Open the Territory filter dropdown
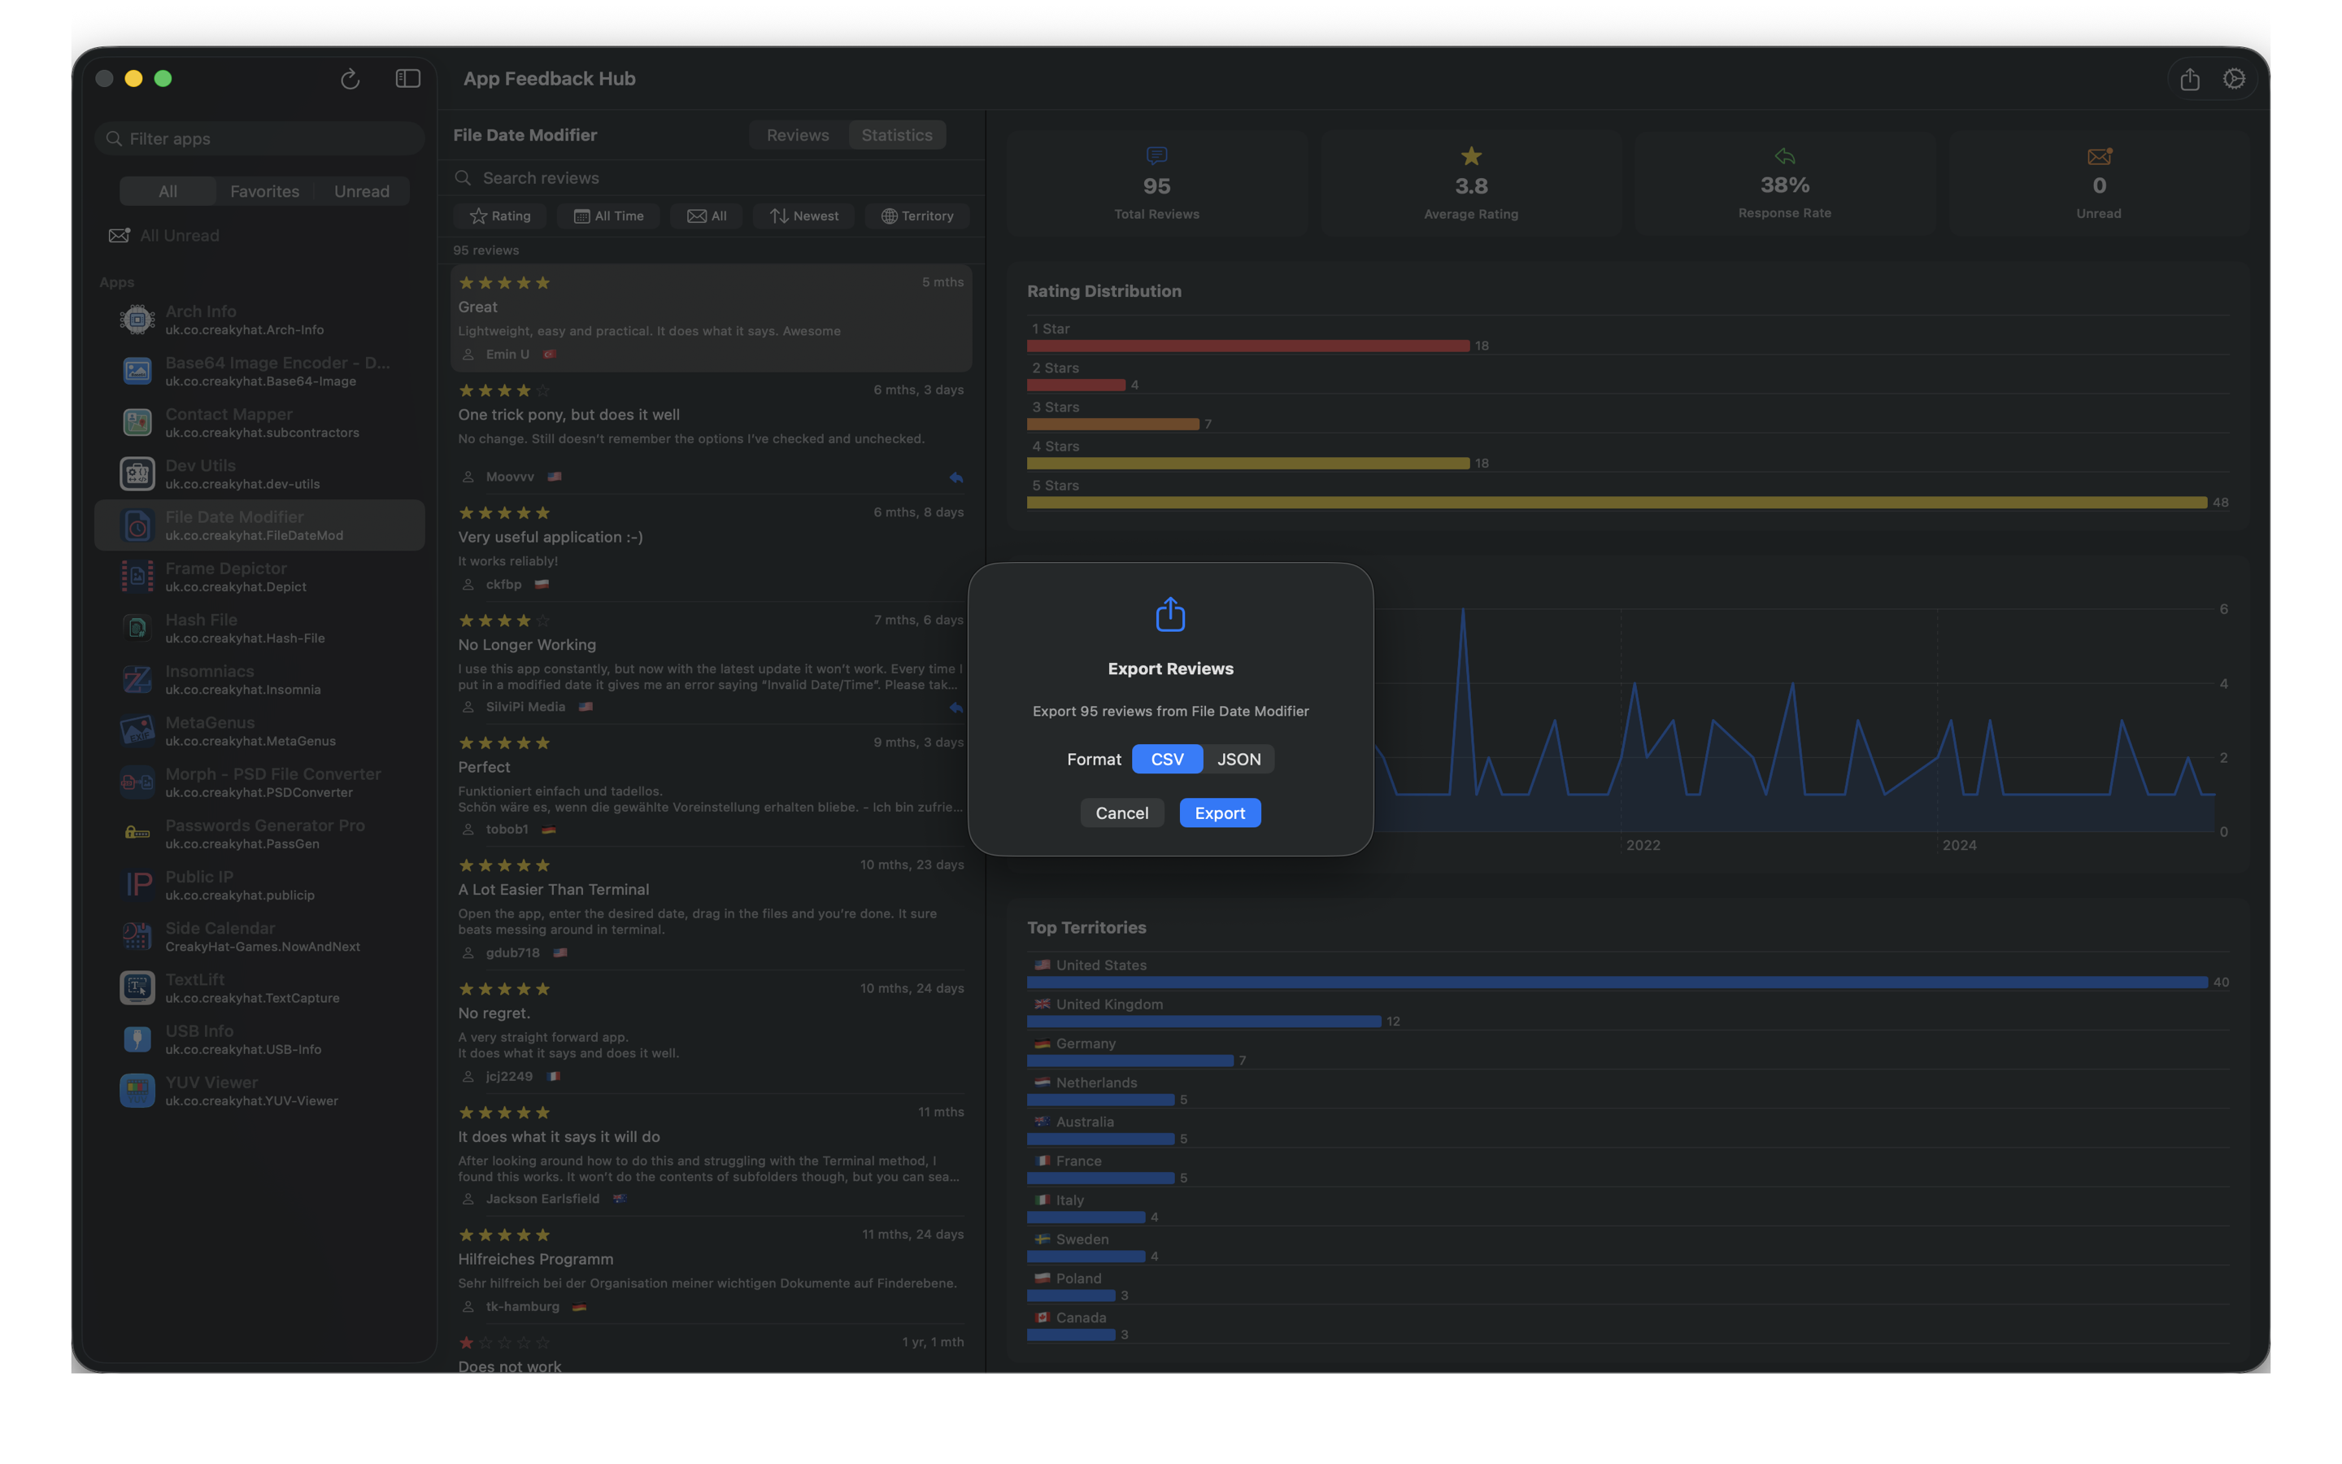The image size is (2342, 1464). pyautogui.click(x=916, y=215)
